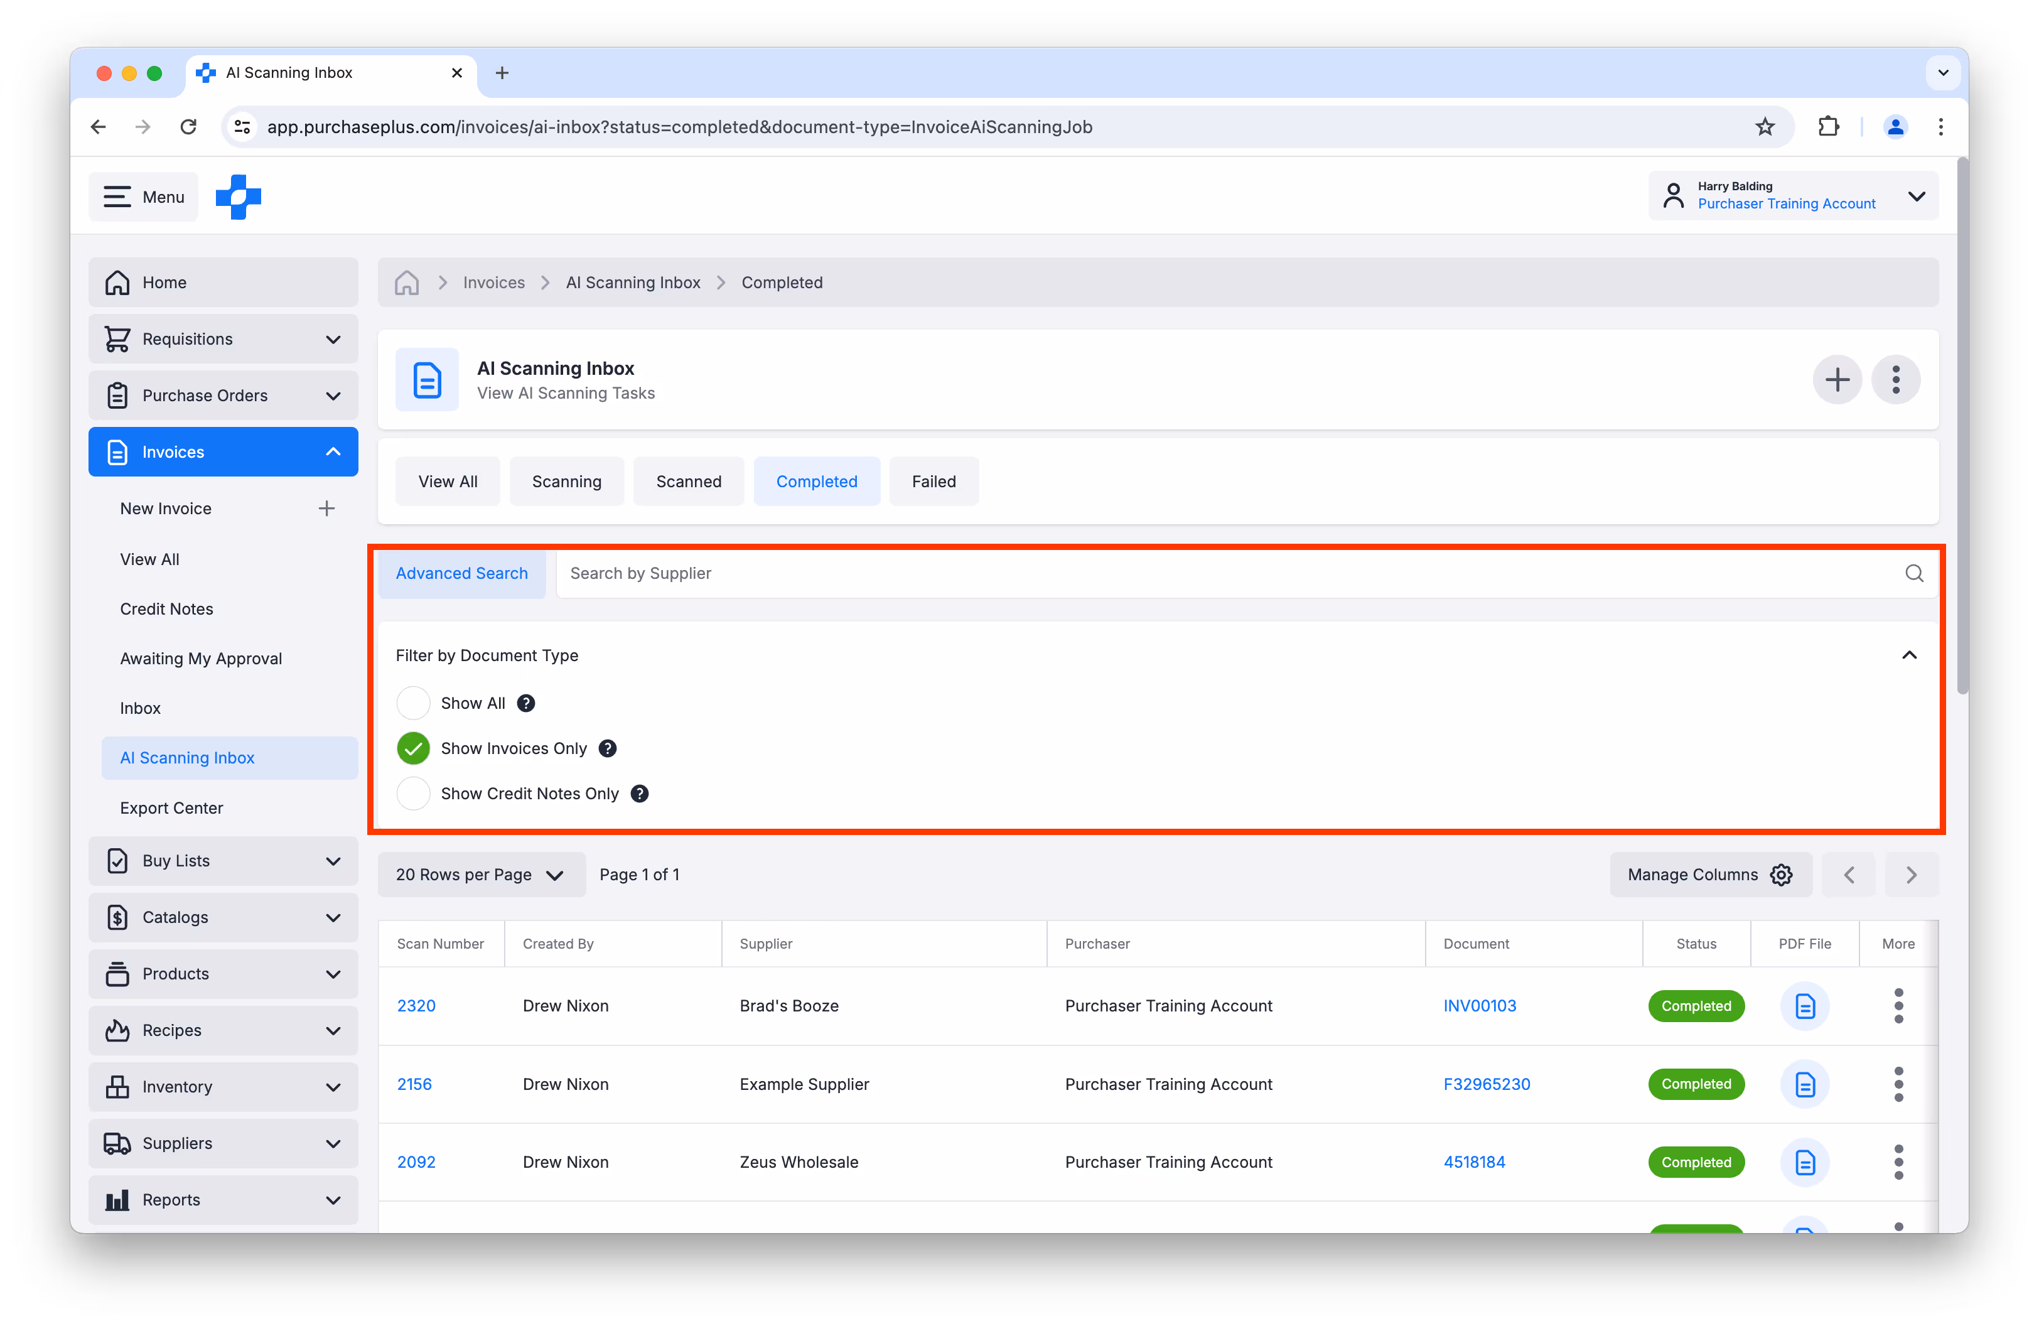Open the three-dot options menu in header
Viewport: 2039px width, 1326px height.
coord(1895,379)
